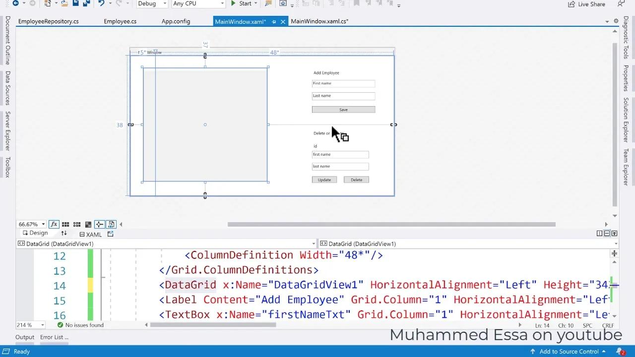Toggle the show grid designer option
635x357 pixels.
66,224
